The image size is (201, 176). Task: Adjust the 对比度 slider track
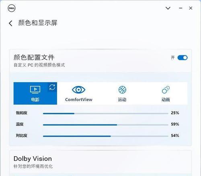[106, 136]
